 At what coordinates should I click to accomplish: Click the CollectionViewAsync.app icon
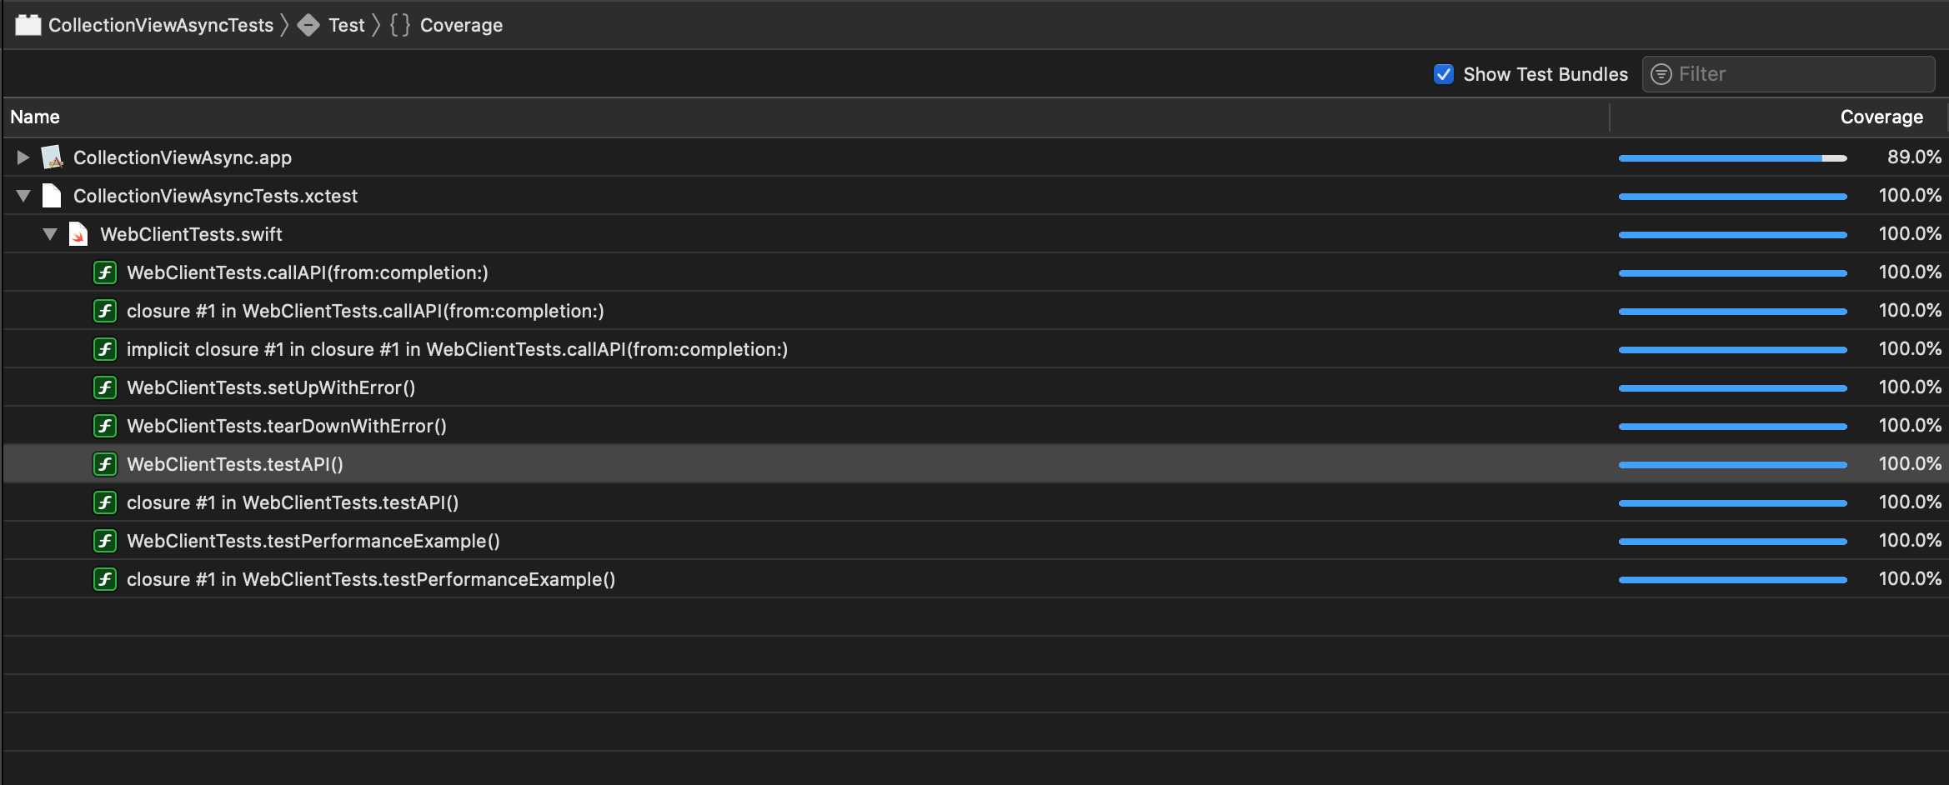pyautogui.click(x=53, y=157)
